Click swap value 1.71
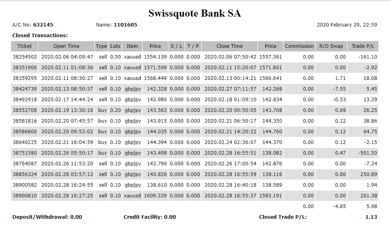Viewport: 391px width, 229px height. coord(340,78)
